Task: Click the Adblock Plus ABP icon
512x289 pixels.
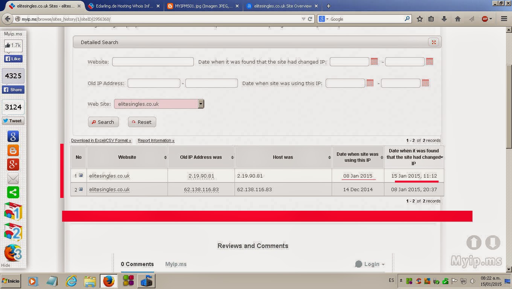Action: (485, 19)
